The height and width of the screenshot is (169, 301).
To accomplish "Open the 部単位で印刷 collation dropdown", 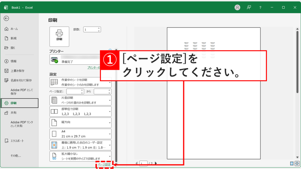I will pyautogui.click(x=81, y=111).
